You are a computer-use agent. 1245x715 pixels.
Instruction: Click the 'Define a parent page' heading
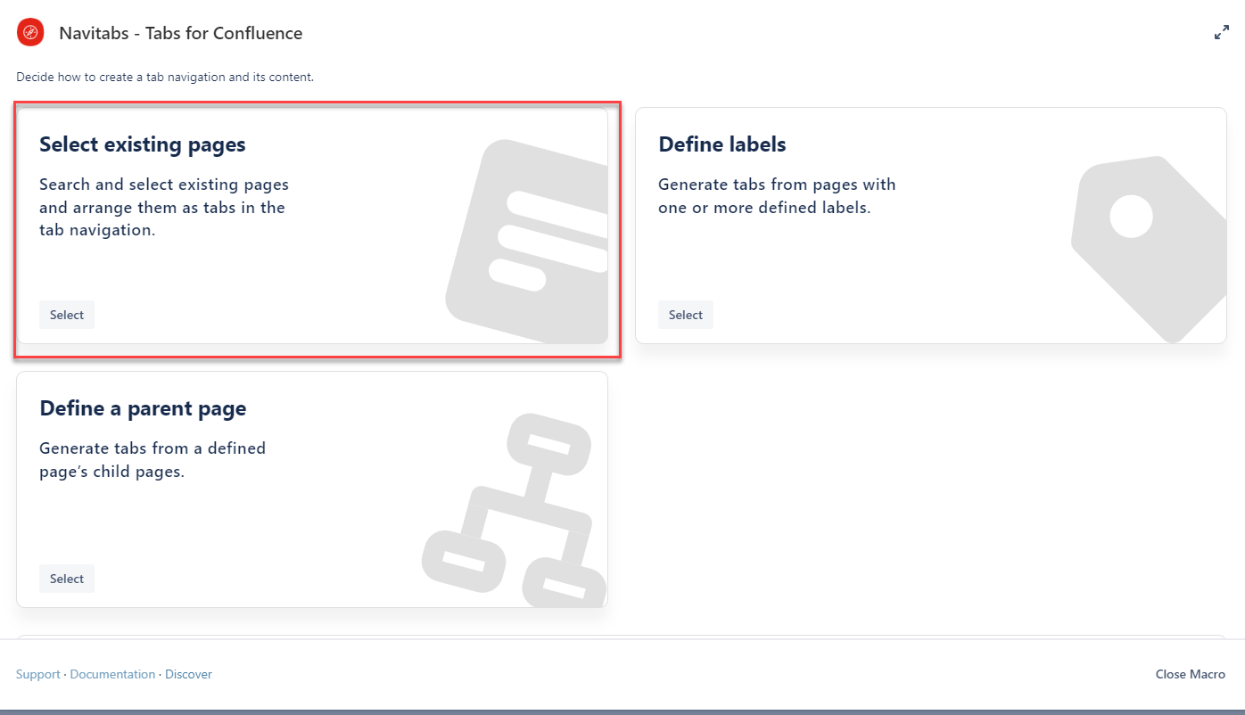[x=143, y=408]
